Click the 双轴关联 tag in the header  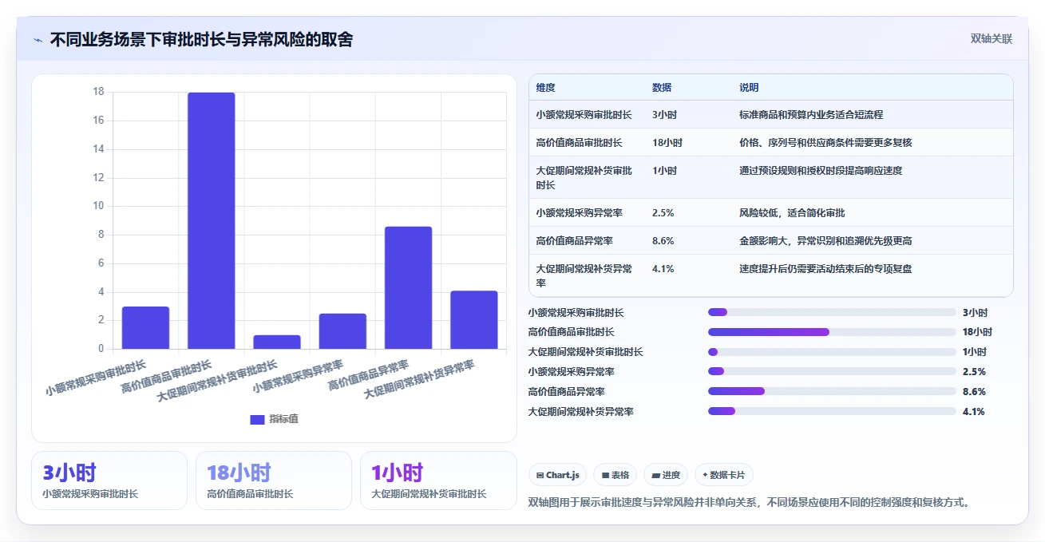pyautogui.click(x=992, y=39)
